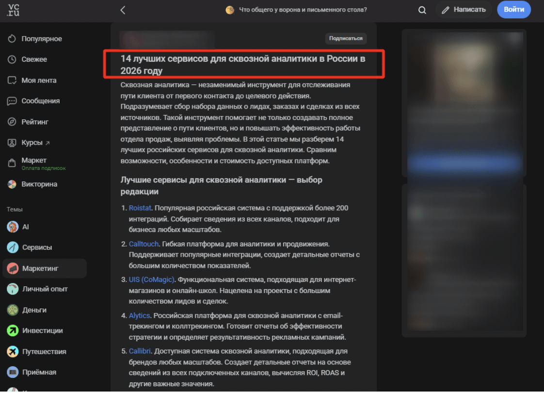This screenshot has height=393, width=544.
Task: Click the Оплата подписок label under Маркет
Action: point(43,168)
